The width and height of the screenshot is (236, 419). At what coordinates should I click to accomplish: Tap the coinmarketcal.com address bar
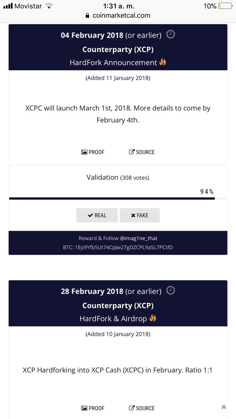pyautogui.click(x=118, y=15)
